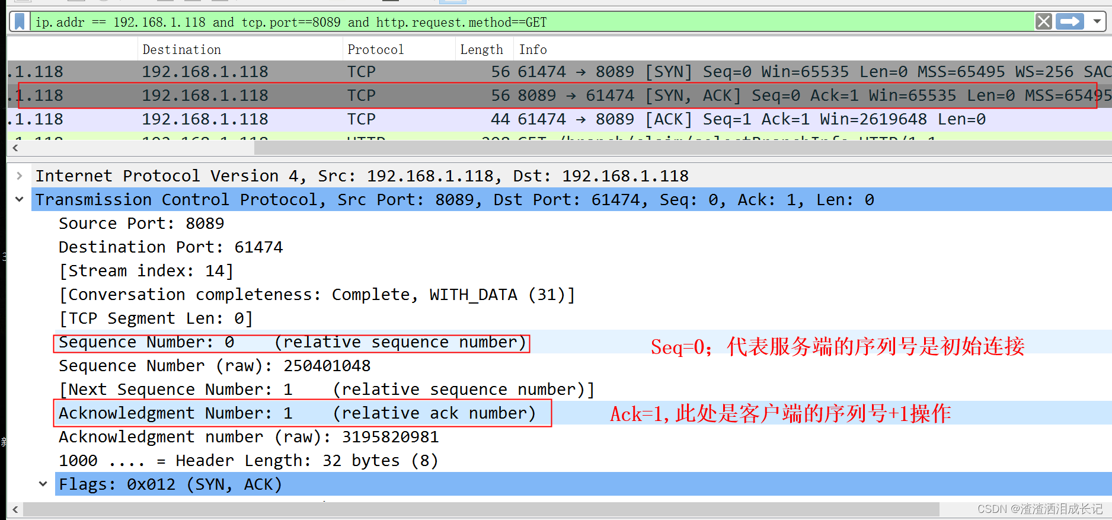Click packet details horizontal scrollbar thumb
Viewport: 1112px width, 520px height.
tap(481, 509)
